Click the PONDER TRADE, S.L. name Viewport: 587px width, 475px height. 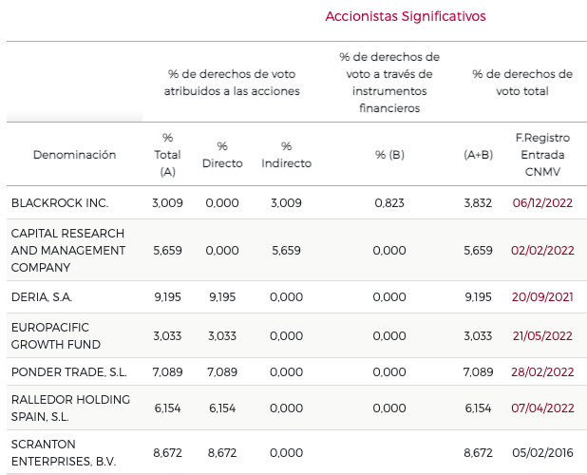coord(69,370)
